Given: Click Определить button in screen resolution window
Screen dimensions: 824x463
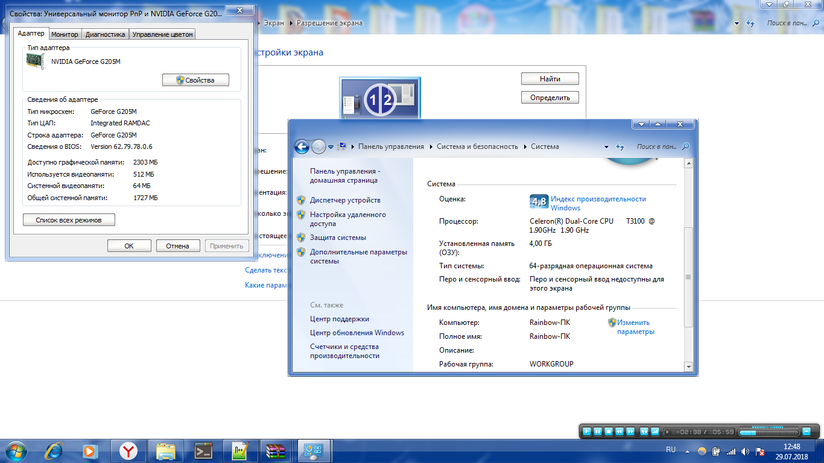Looking at the screenshot, I should pos(550,98).
